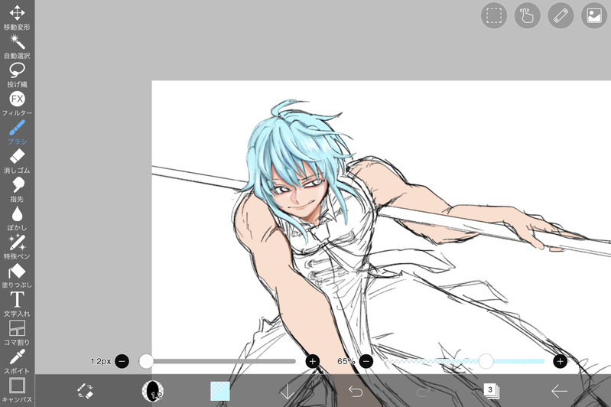Switch between brush and eraser icon
Image resolution: width=611 pixels, height=407 pixels.
pyautogui.click(x=85, y=391)
